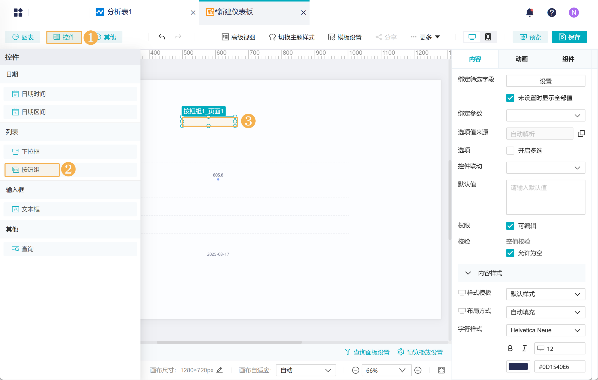
Task: Collapse the 内容样式 section
Action: (x=468, y=273)
